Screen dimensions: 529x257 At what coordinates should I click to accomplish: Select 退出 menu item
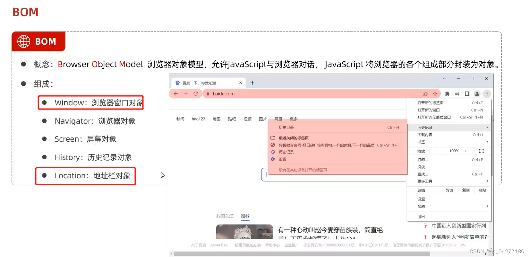tap(449, 217)
